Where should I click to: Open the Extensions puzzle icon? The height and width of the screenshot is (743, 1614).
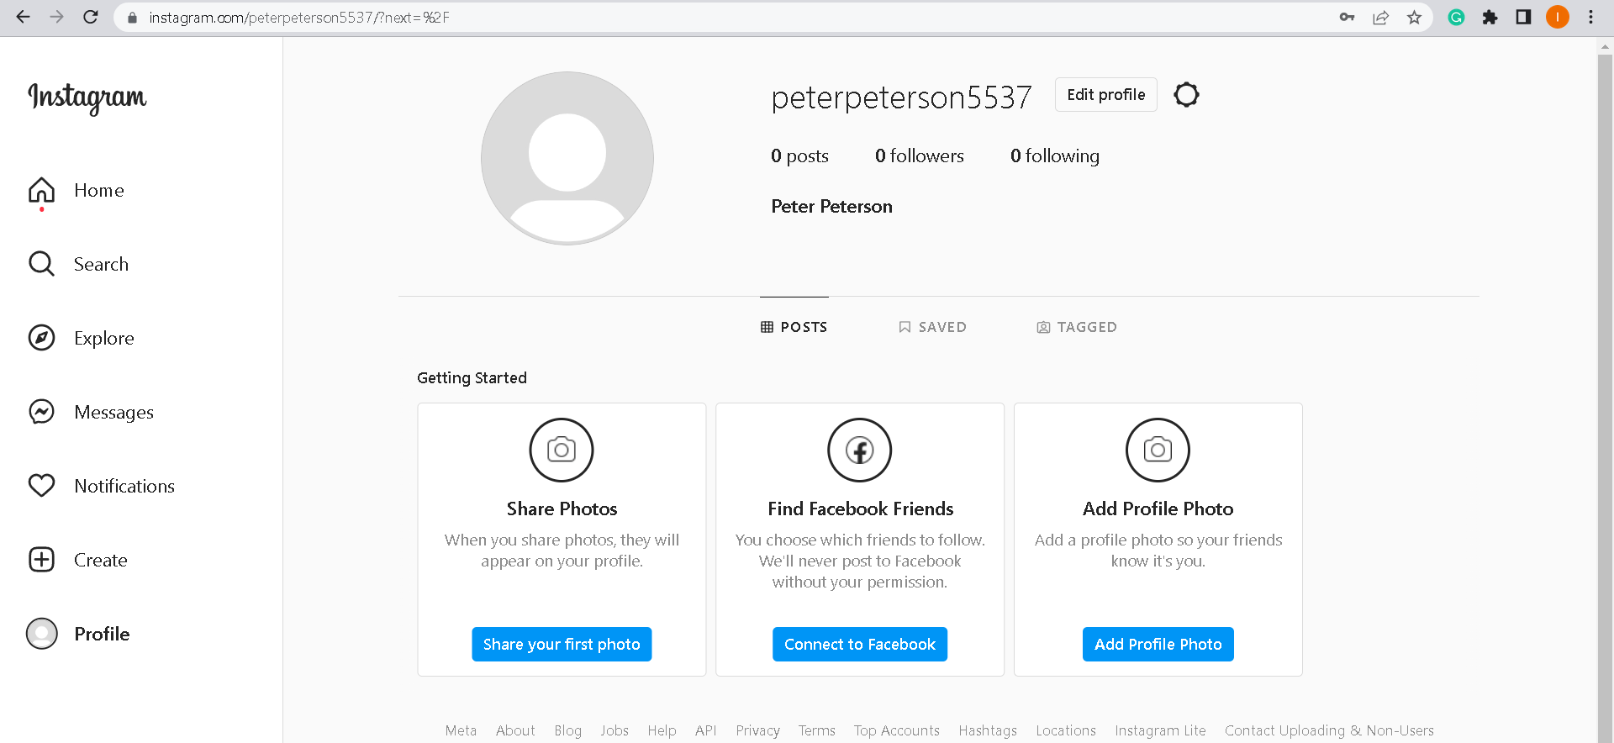(1490, 18)
